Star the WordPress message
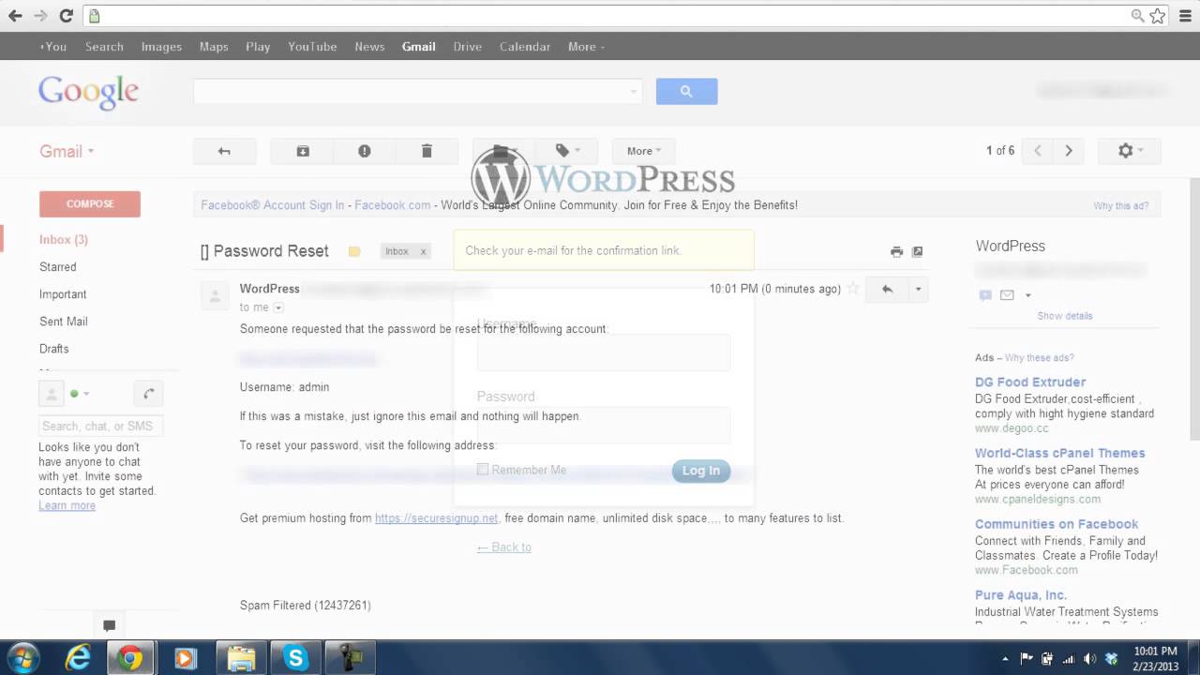The height and width of the screenshot is (675, 1200). pos(853,289)
